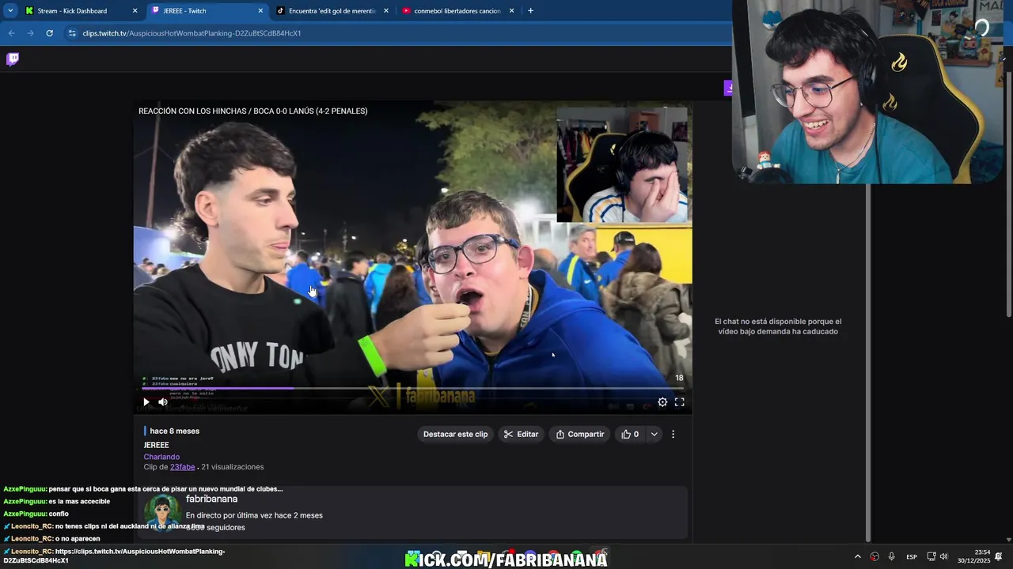
Task: Click the clip title 'JEREEE'
Action: (x=157, y=445)
